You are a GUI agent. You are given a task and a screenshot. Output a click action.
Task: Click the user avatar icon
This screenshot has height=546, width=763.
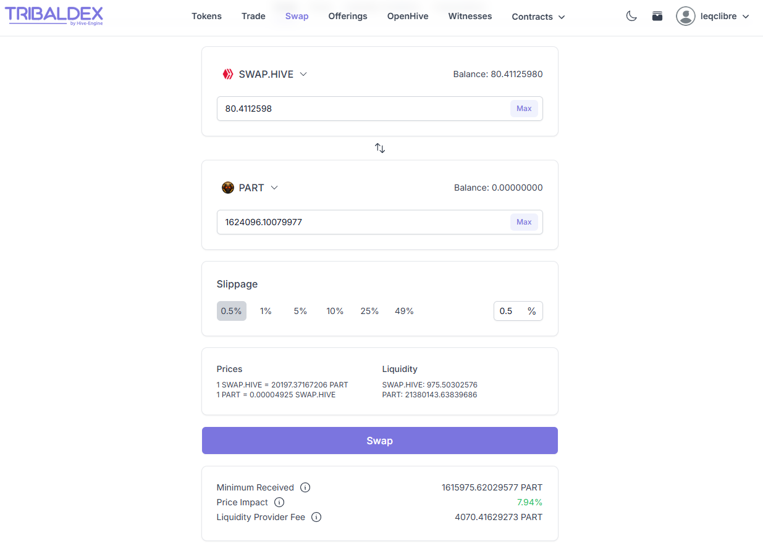tap(685, 16)
